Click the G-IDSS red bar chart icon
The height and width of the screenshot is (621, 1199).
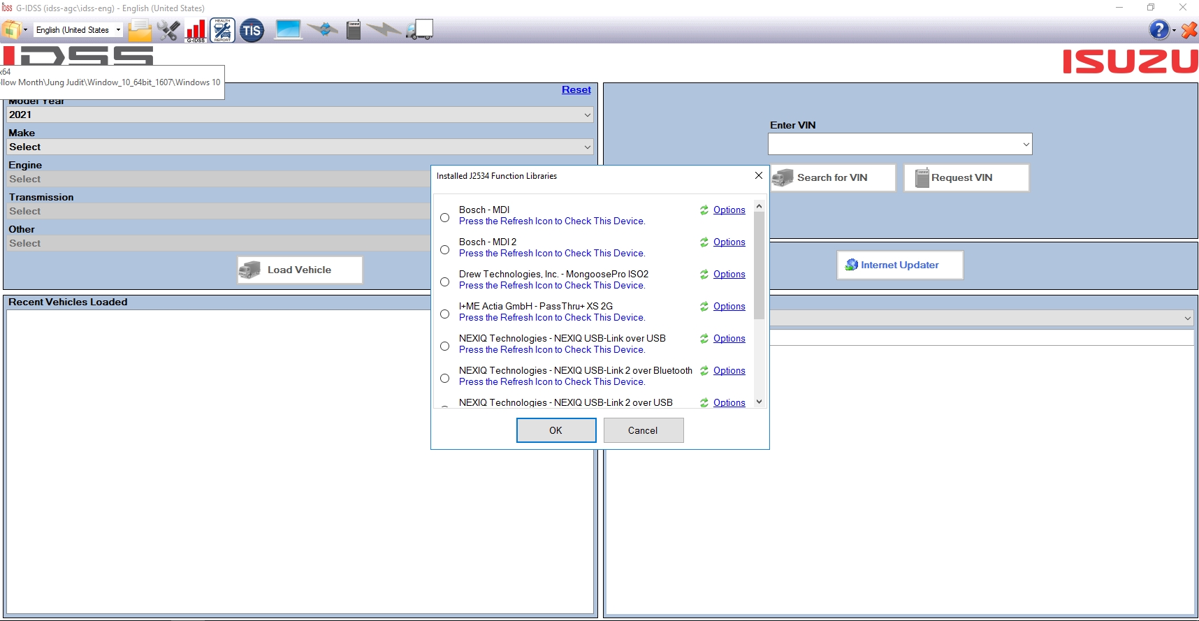pos(196,30)
